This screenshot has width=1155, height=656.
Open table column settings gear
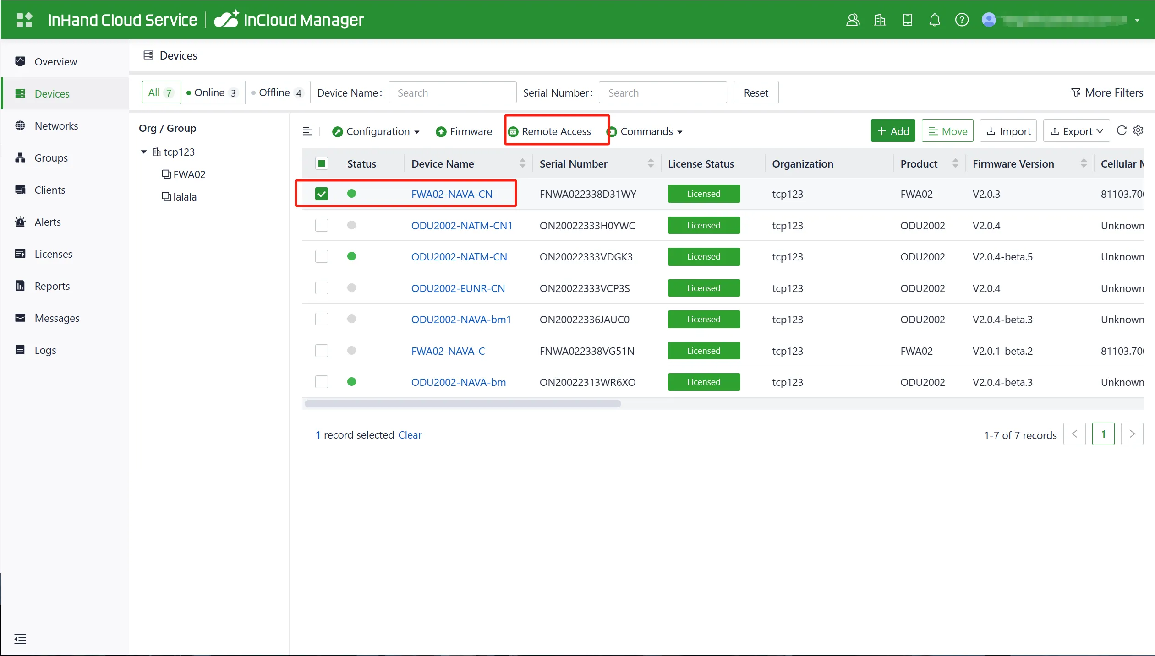click(x=1138, y=130)
